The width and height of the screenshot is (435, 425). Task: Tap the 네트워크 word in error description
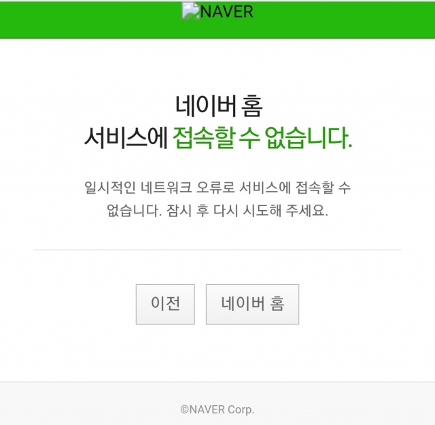166,188
